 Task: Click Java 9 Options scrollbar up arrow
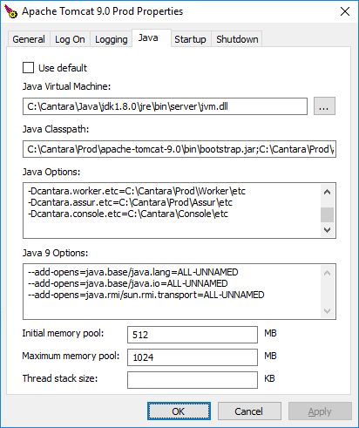327,273
